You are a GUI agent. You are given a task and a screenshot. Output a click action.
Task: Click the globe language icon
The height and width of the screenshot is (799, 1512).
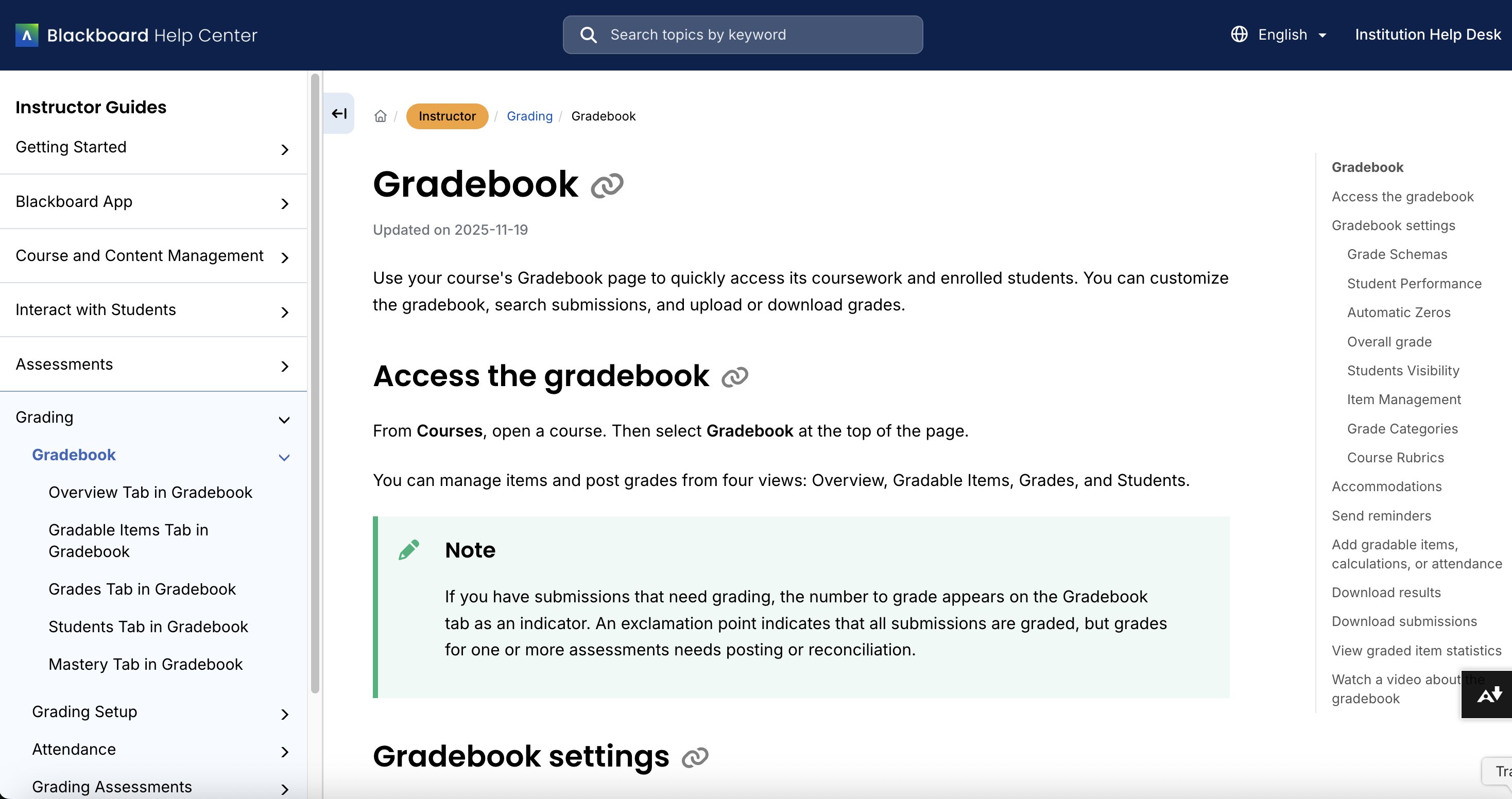pos(1239,34)
